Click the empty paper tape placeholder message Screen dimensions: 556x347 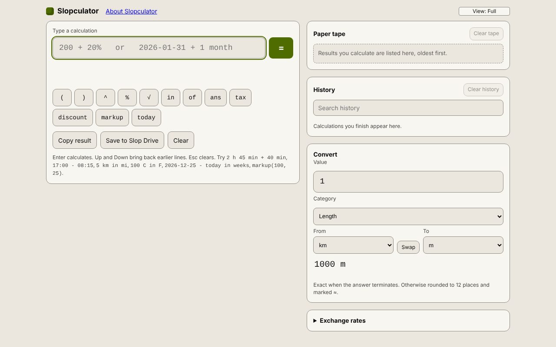click(408, 53)
